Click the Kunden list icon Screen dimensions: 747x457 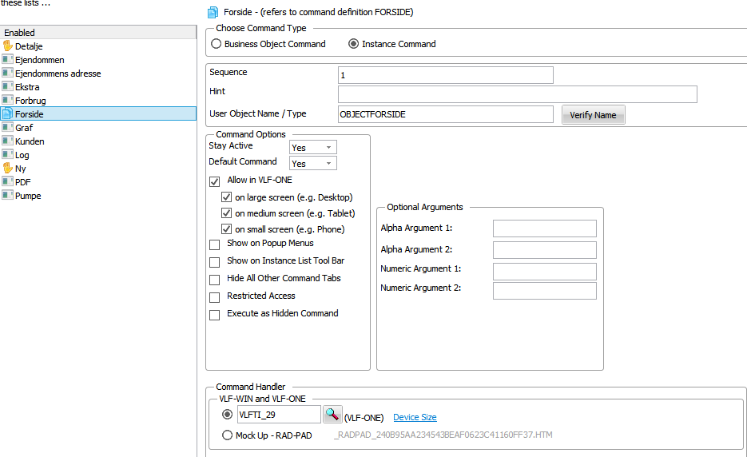[x=8, y=141]
